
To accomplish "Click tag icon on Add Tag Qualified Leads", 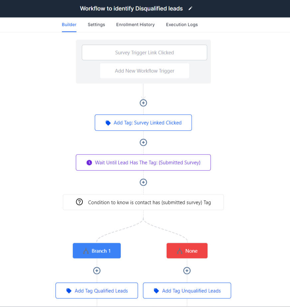I will pyautogui.click(x=69, y=291).
